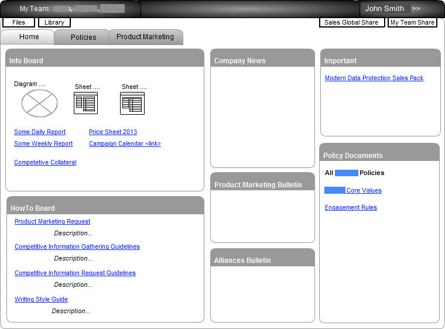Open the second Sheet spreadsheet icon
The height and width of the screenshot is (329, 445).
(132, 104)
